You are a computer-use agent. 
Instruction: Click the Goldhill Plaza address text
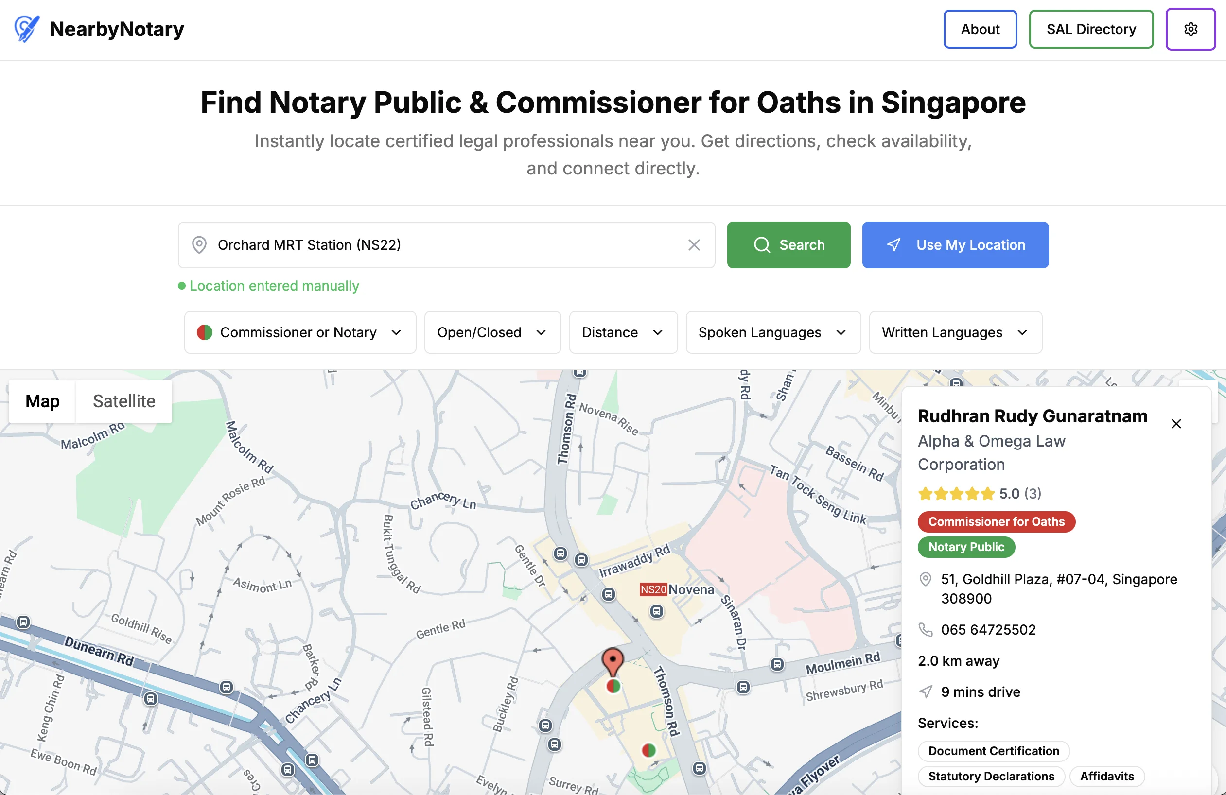[1059, 589]
